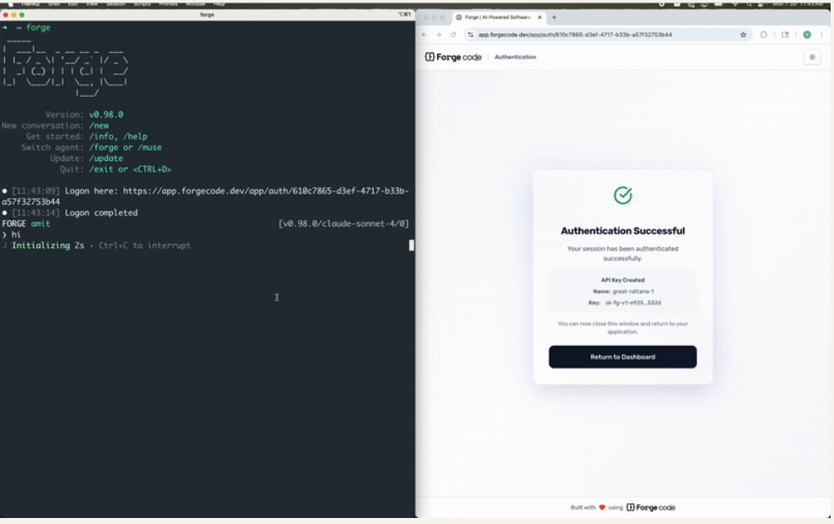Select version v0.98.0 in the terminal banner
The height and width of the screenshot is (524, 834).
tap(105, 114)
